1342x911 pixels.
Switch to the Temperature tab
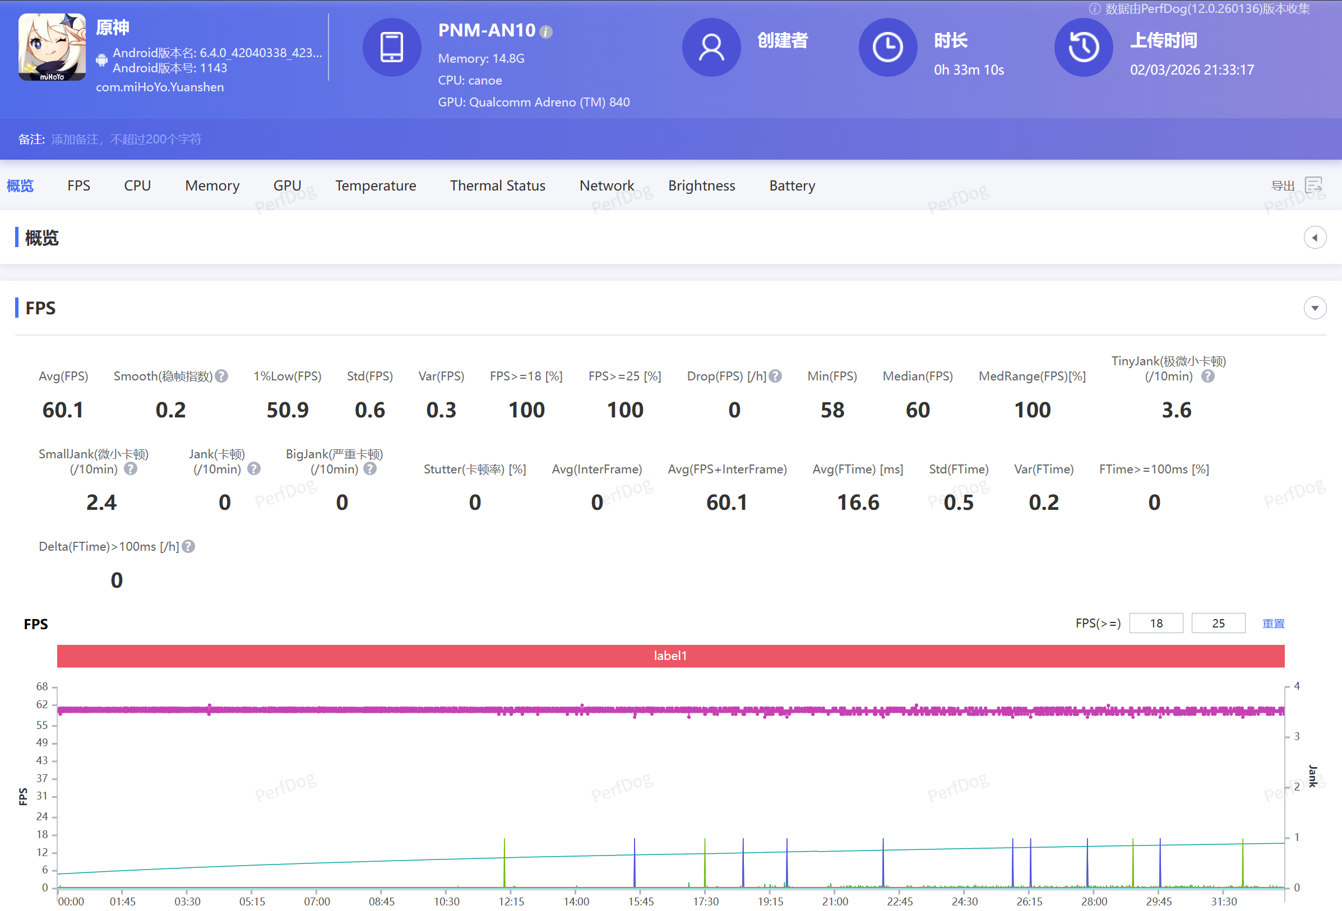(x=376, y=185)
